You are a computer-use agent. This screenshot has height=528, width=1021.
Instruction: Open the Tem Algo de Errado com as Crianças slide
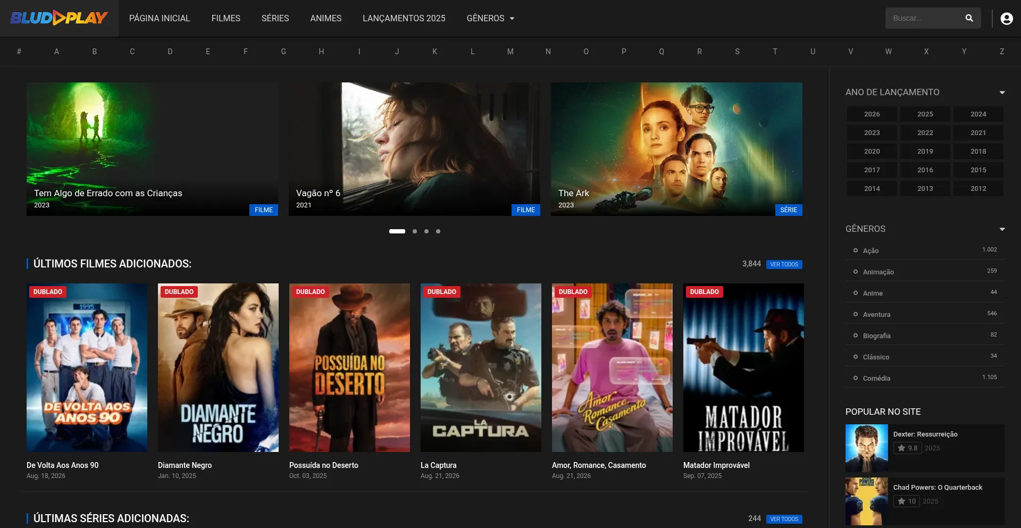tap(152, 149)
